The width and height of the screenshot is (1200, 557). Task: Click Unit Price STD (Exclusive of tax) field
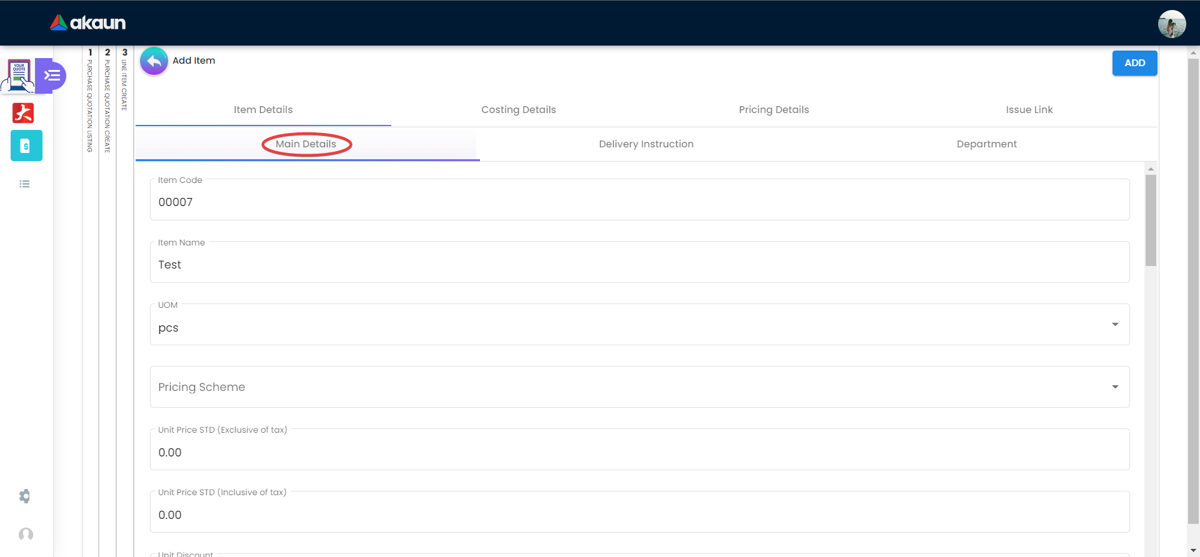(639, 450)
